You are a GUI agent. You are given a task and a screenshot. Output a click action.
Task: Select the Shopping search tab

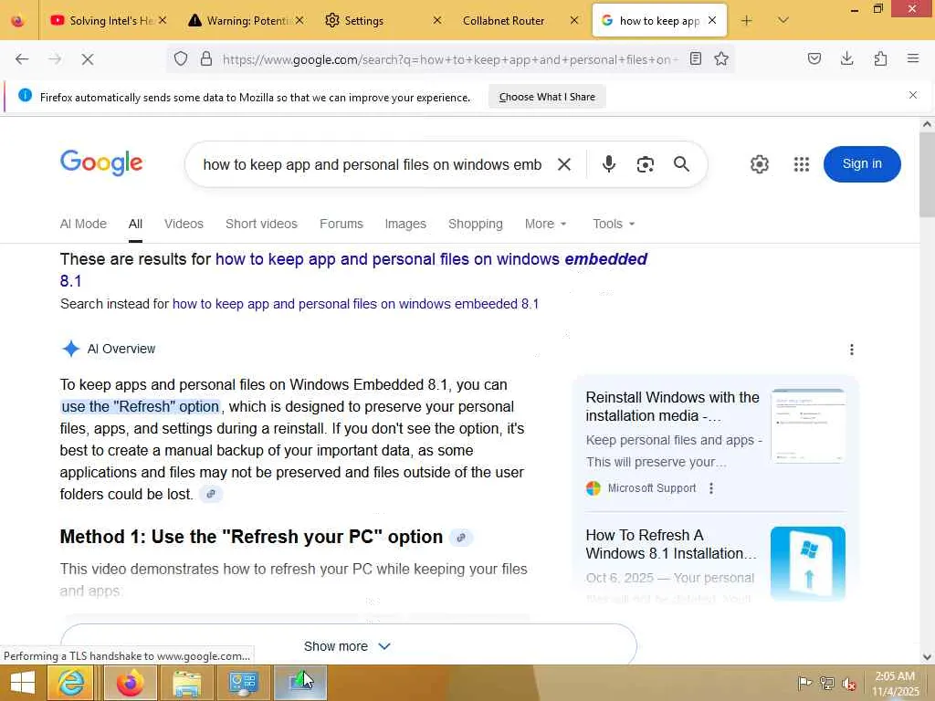point(475,225)
